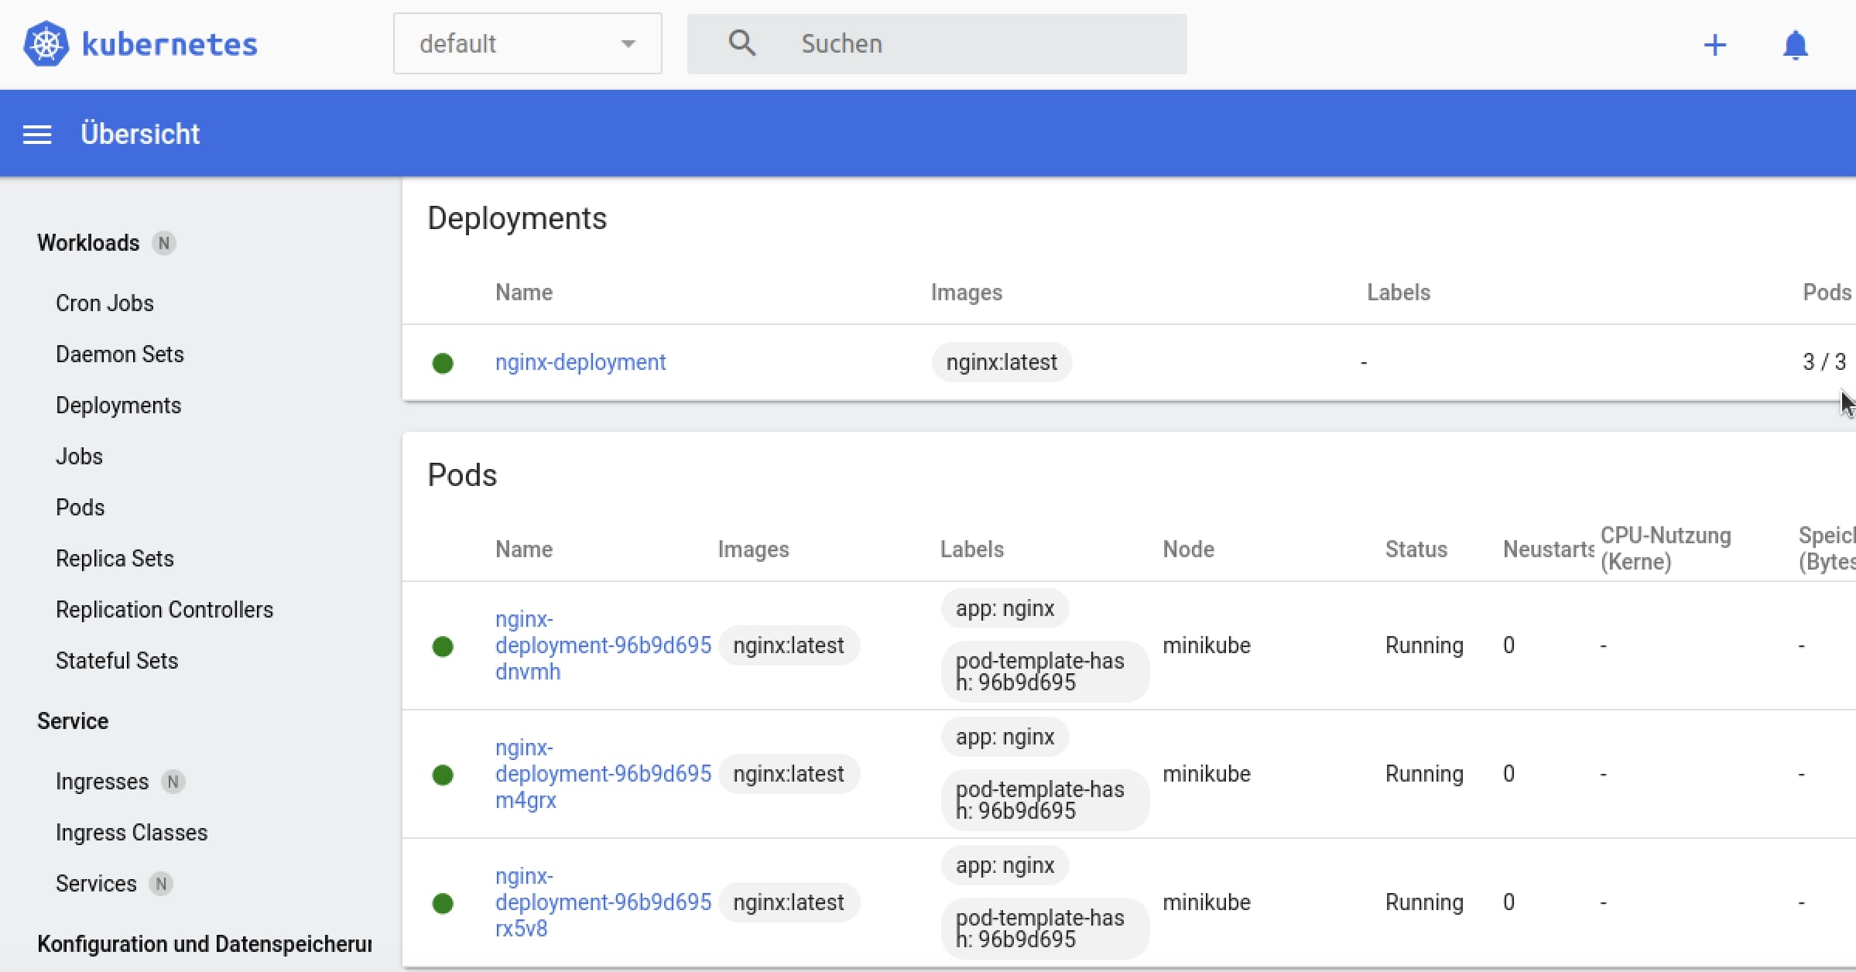Click CPU-Nutzung (Kerne) column header
Viewport: 1856px width, 972px height.
pos(1666,549)
